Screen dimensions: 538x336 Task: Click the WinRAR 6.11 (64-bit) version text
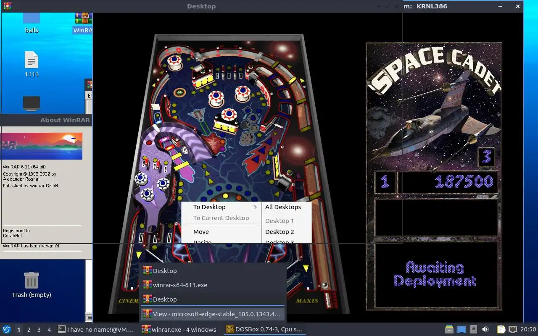[x=24, y=167]
